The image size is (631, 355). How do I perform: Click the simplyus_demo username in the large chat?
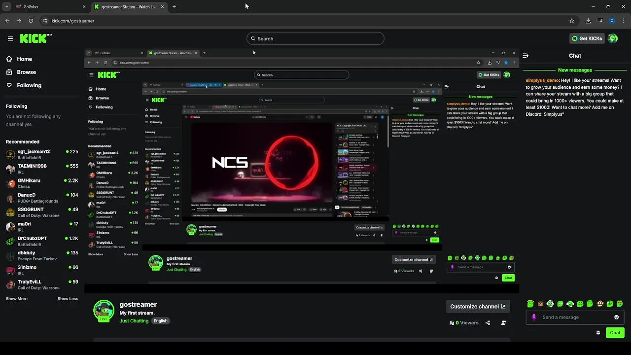(x=542, y=80)
